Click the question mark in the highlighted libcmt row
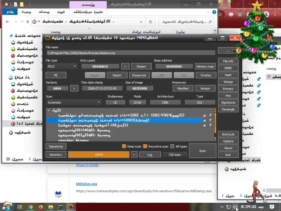The height and width of the screenshot is (211, 281). click(x=210, y=120)
